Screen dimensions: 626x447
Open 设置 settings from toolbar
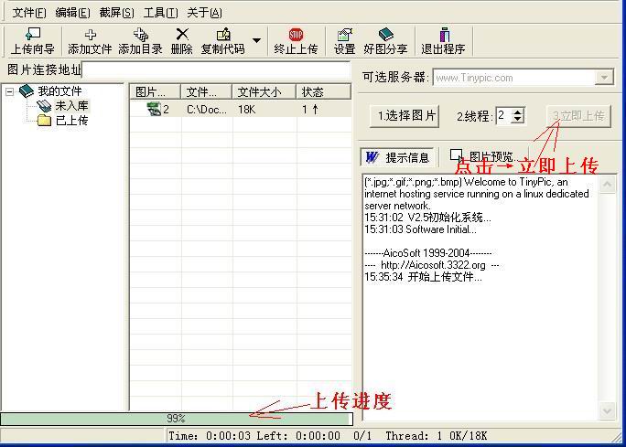point(344,41)
